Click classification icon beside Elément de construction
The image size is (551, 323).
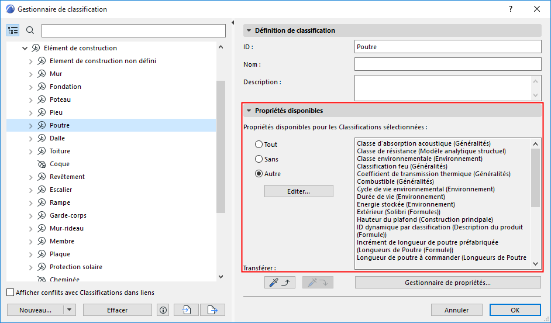pyautogui.click(x=36, y=48)
